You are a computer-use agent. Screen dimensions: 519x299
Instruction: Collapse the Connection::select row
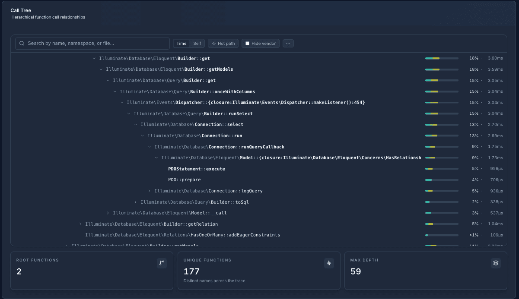135,125
